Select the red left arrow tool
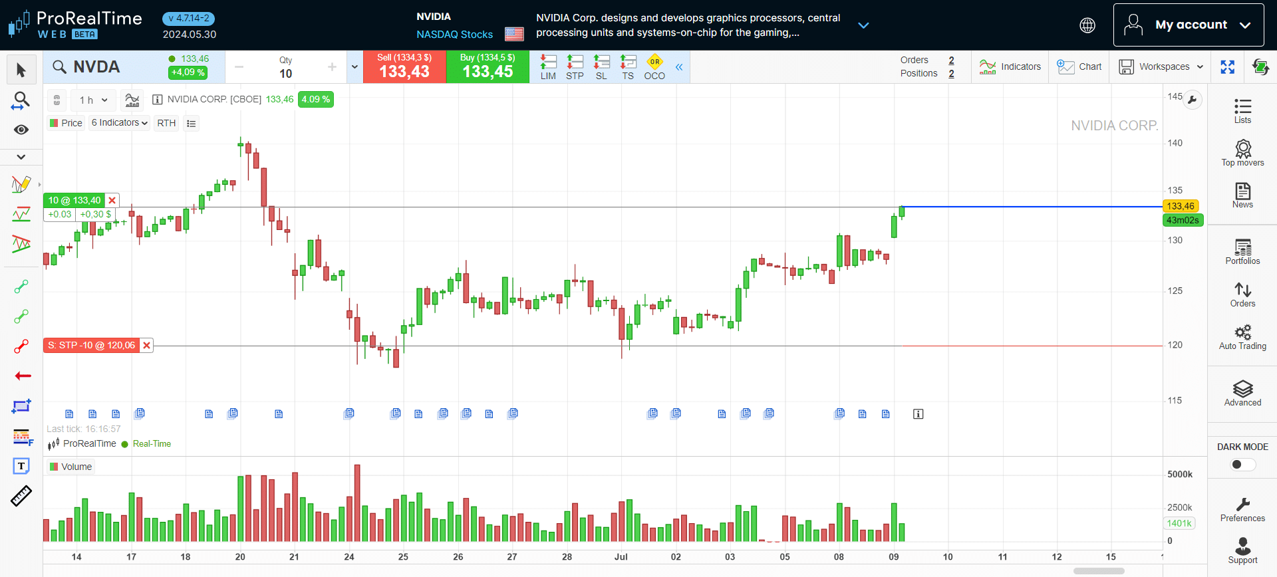Screen dimensions: 1277x577 [x=23, y=376]
